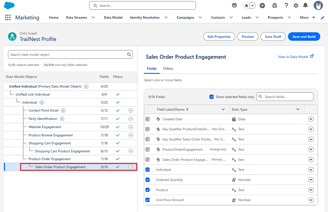
Task: Click the plus icon beside Contact Point Email
Action: pos(63,111)
